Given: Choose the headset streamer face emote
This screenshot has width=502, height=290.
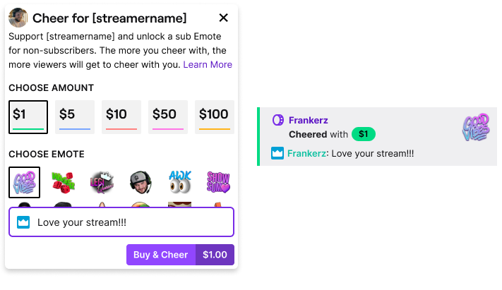Looking at the screenshot, I should [x=141, y=183].
